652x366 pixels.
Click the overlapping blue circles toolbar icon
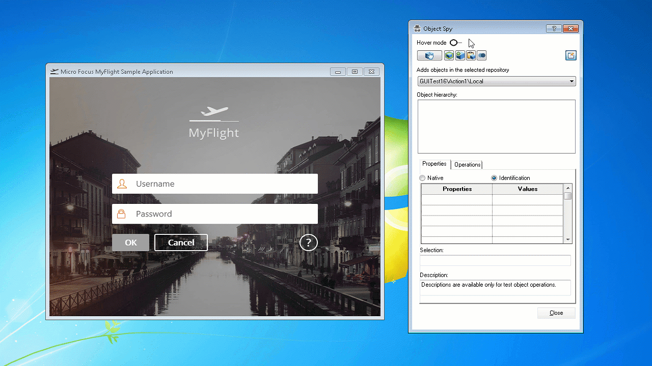481,55
